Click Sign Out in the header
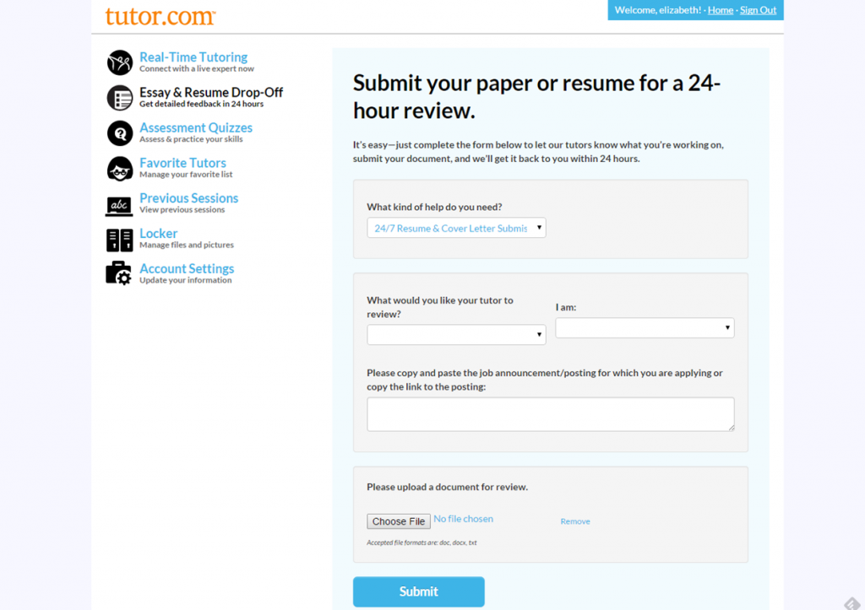This screenshot has height=610, width=865. tap(758, 10)
